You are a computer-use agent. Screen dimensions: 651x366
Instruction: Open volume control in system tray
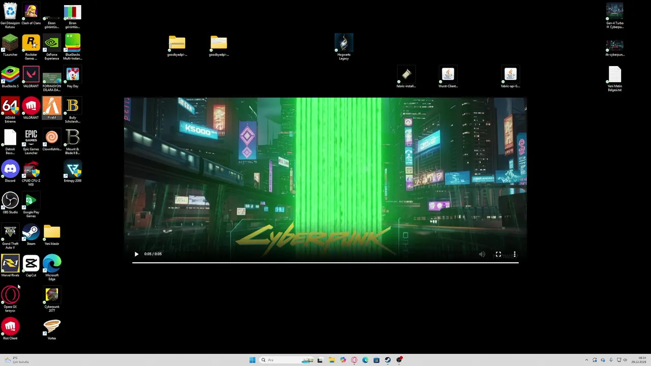[x=625, y=360]
